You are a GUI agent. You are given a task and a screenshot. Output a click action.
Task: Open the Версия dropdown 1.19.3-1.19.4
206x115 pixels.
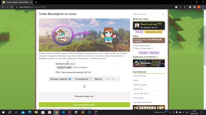tap(111, 79)
